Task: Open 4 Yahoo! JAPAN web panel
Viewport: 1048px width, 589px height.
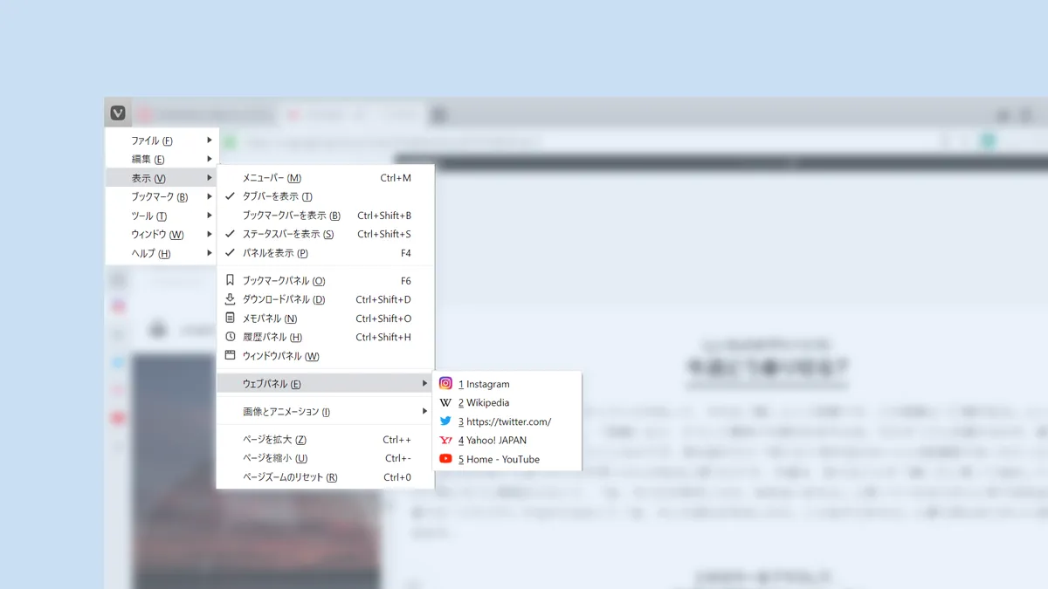Action: 507,440
